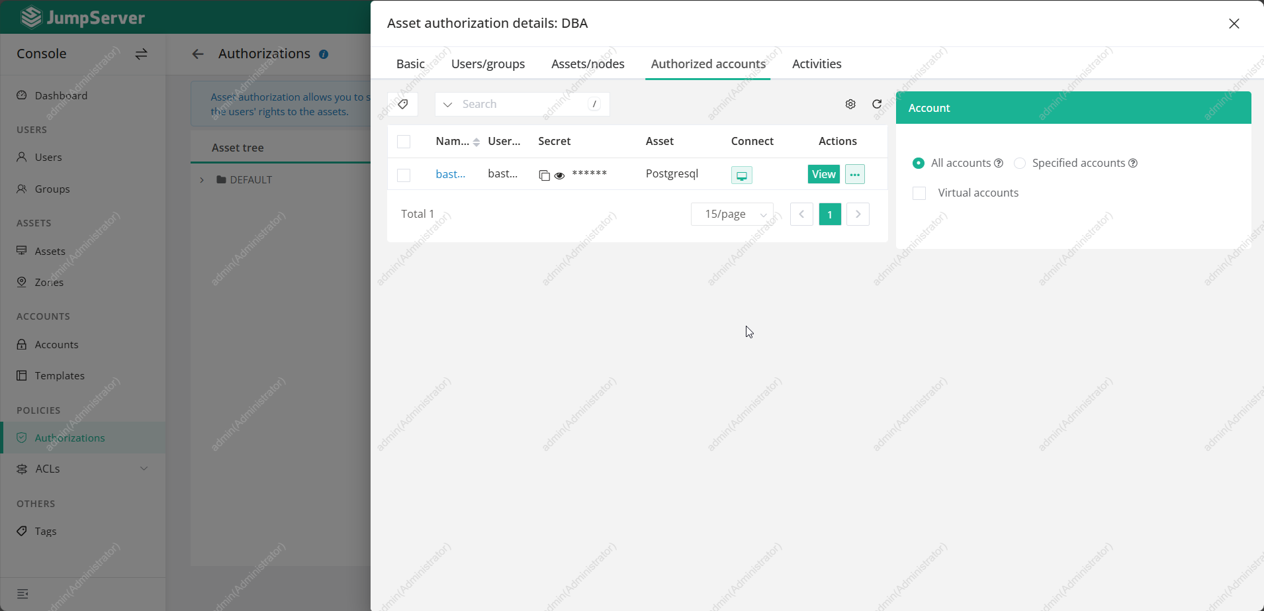The image size is (1264, 611).
Task: Open more actions ellipsis menu
Action: 854,174
